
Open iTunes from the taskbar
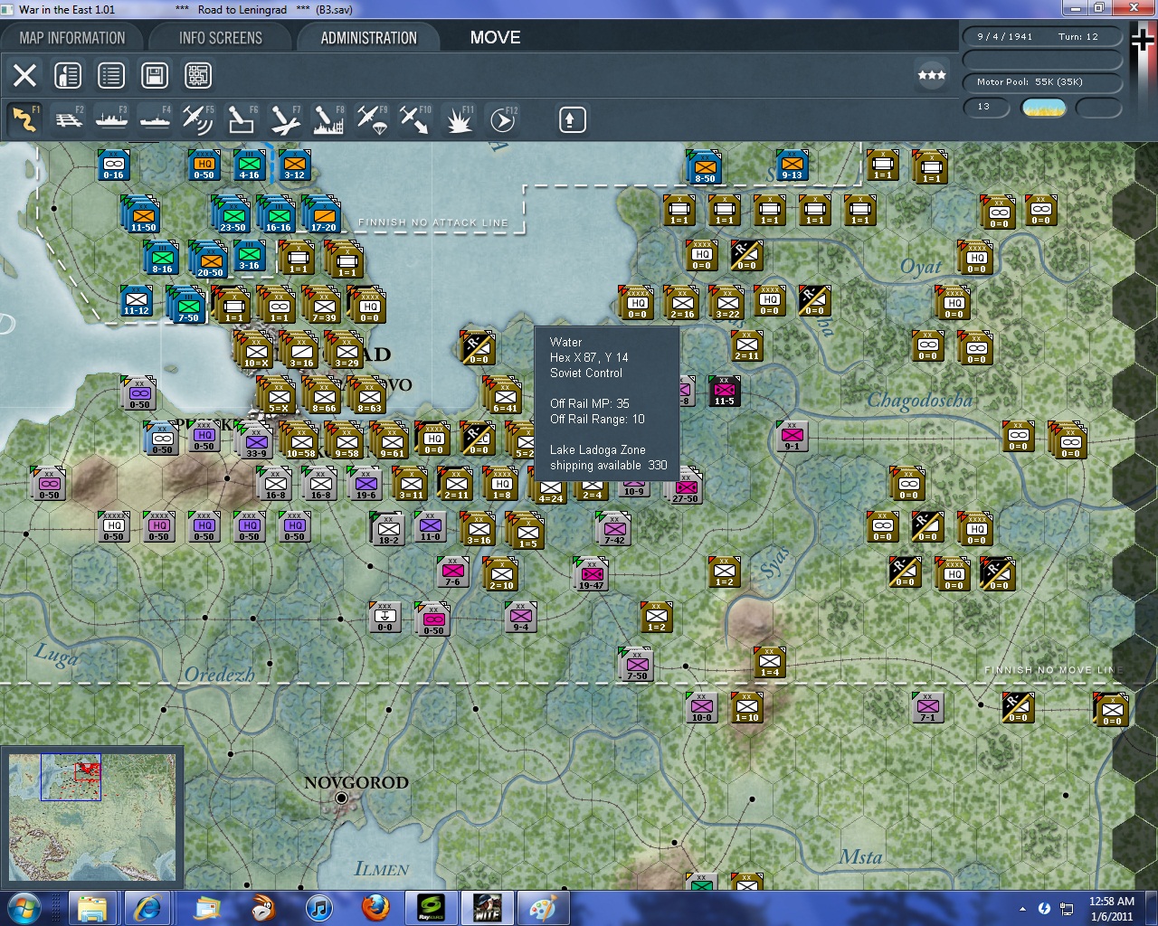point(318,908)
